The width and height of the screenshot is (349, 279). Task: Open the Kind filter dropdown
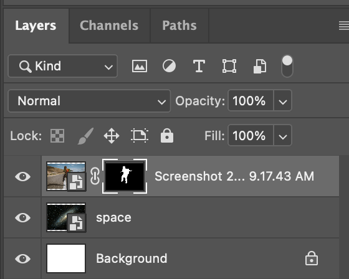coord(63,66)
